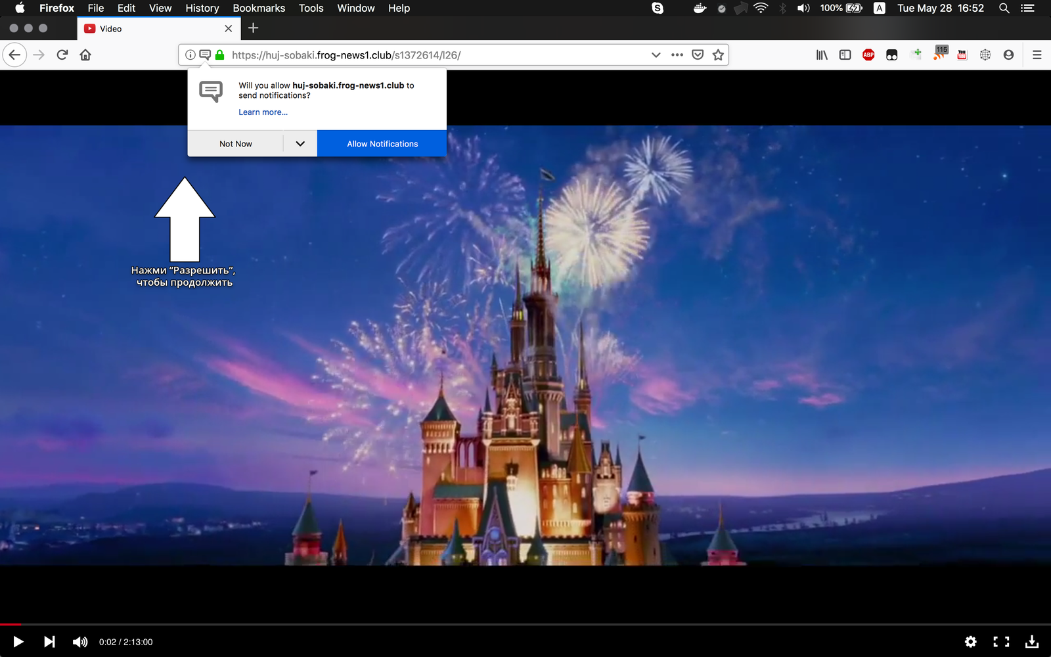Open the system volume control
The width and height of the screenshot is (1051, 657).
(803, 8)
